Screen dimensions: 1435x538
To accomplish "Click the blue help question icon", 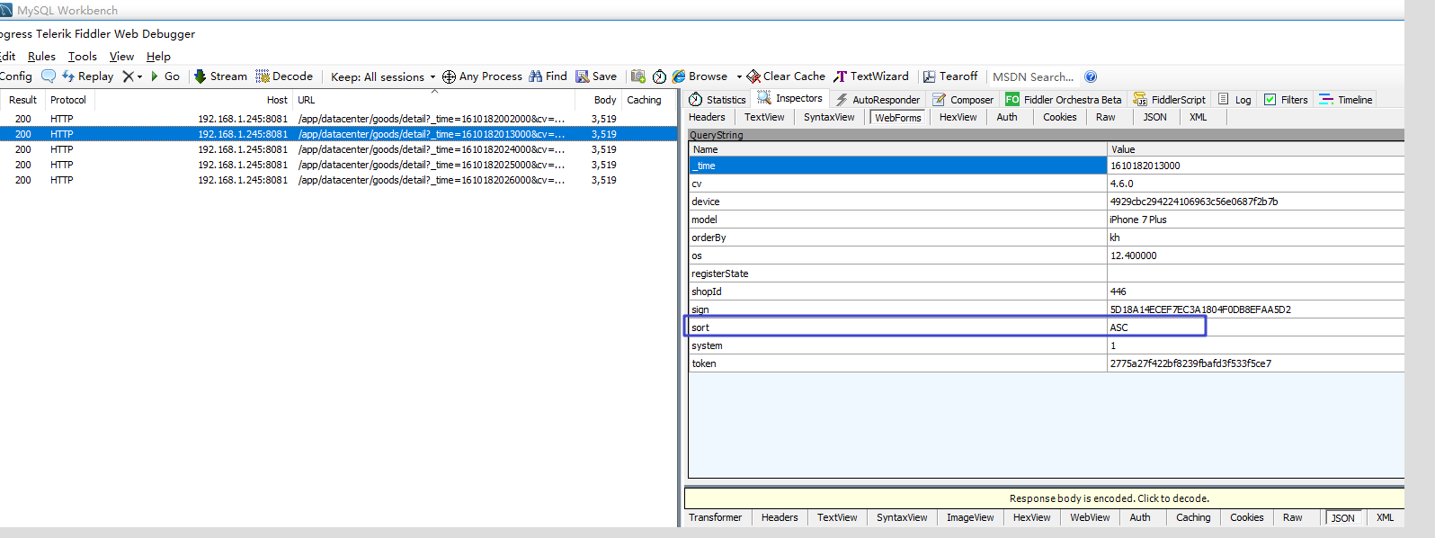I will coord(1091,76).
